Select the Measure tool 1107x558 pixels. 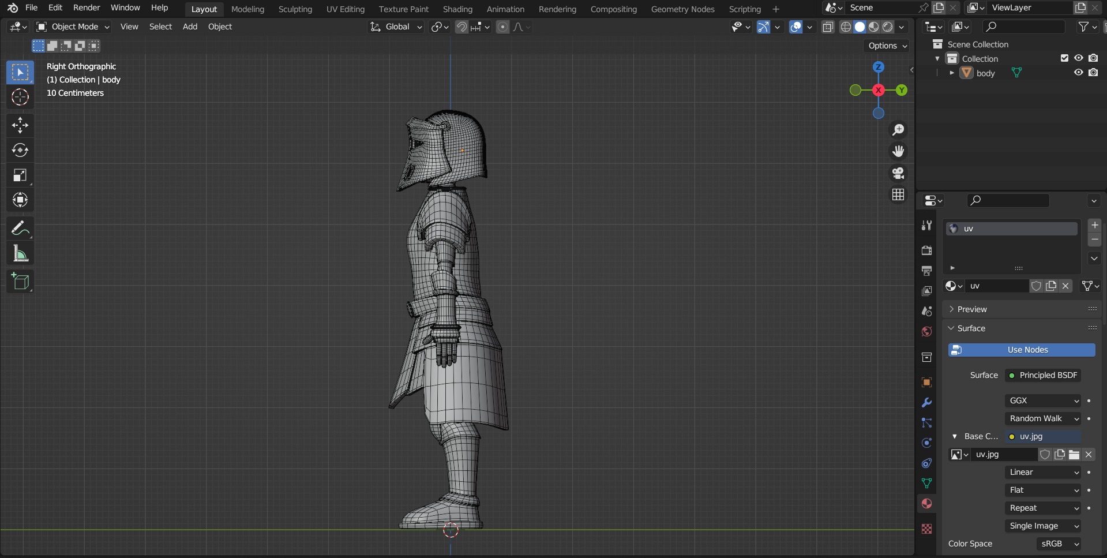tap(20, 253)
